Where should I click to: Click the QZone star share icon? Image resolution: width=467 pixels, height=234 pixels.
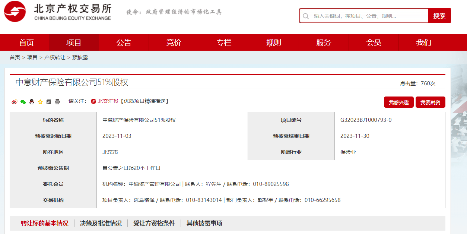tap(40, 102)
